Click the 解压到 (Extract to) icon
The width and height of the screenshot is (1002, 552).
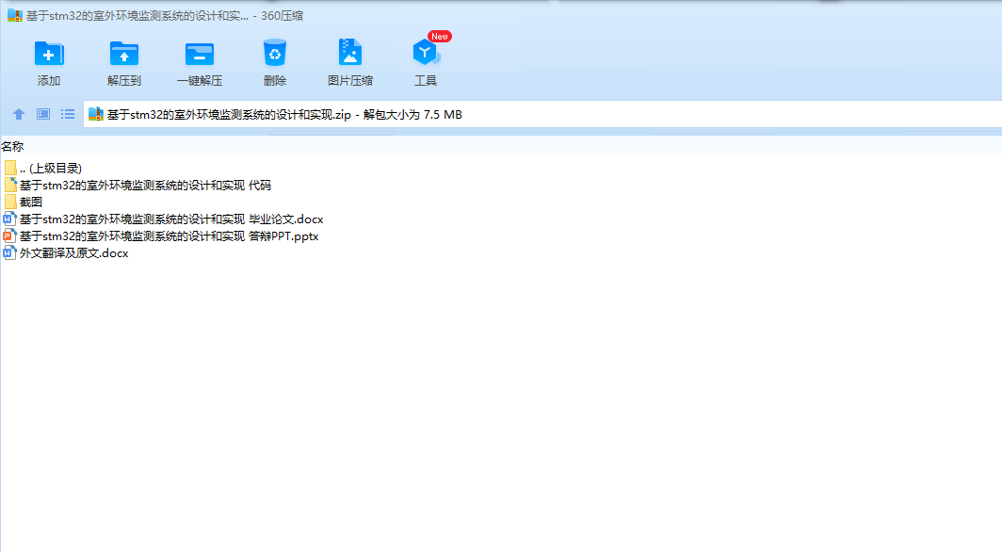coord(124,54)
